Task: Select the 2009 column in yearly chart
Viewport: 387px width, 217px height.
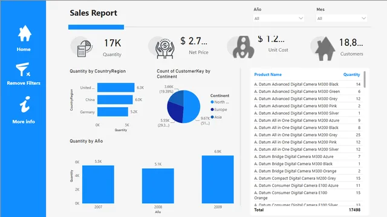Action: coord(218,180)
